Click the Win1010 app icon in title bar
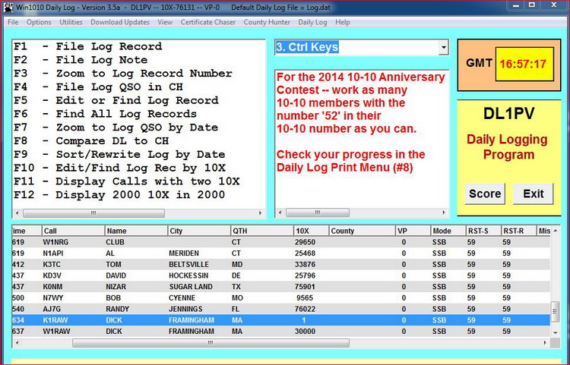 [x=8, y=7]
